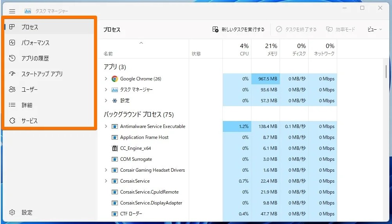This screenshot has height=224, width=392.
Task: Click the Task Manager title bar icon
Action: coord(28,11)
